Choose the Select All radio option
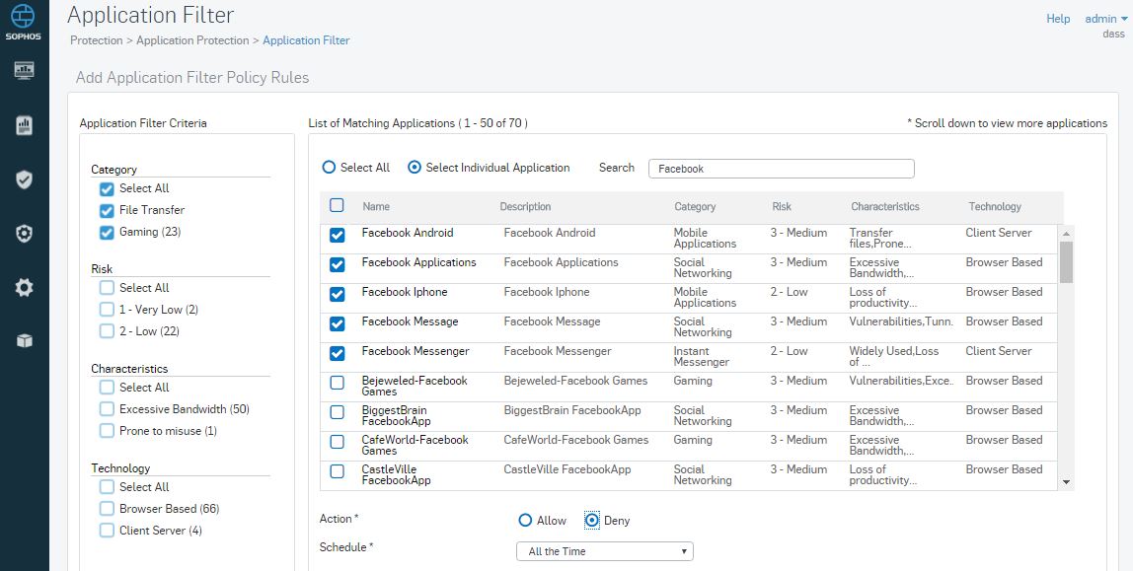 tap(329, 168)
